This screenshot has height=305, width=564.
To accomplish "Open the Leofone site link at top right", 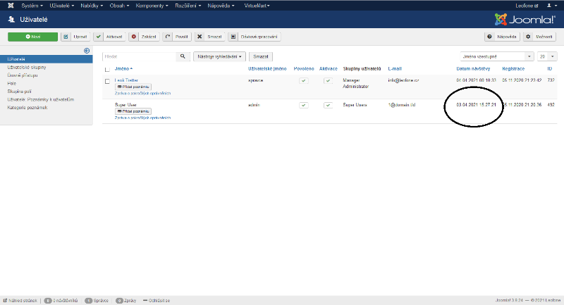I will click(x=527, y=6).
